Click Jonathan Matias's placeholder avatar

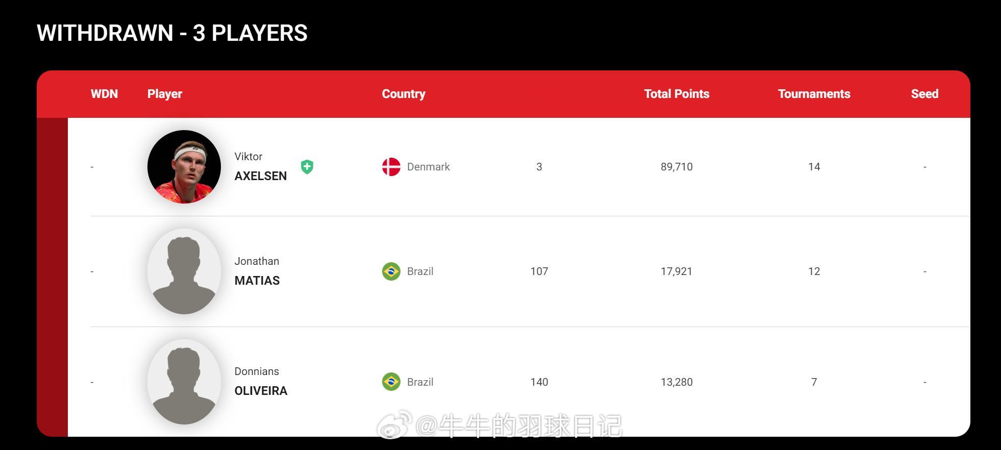pos(184,271)
